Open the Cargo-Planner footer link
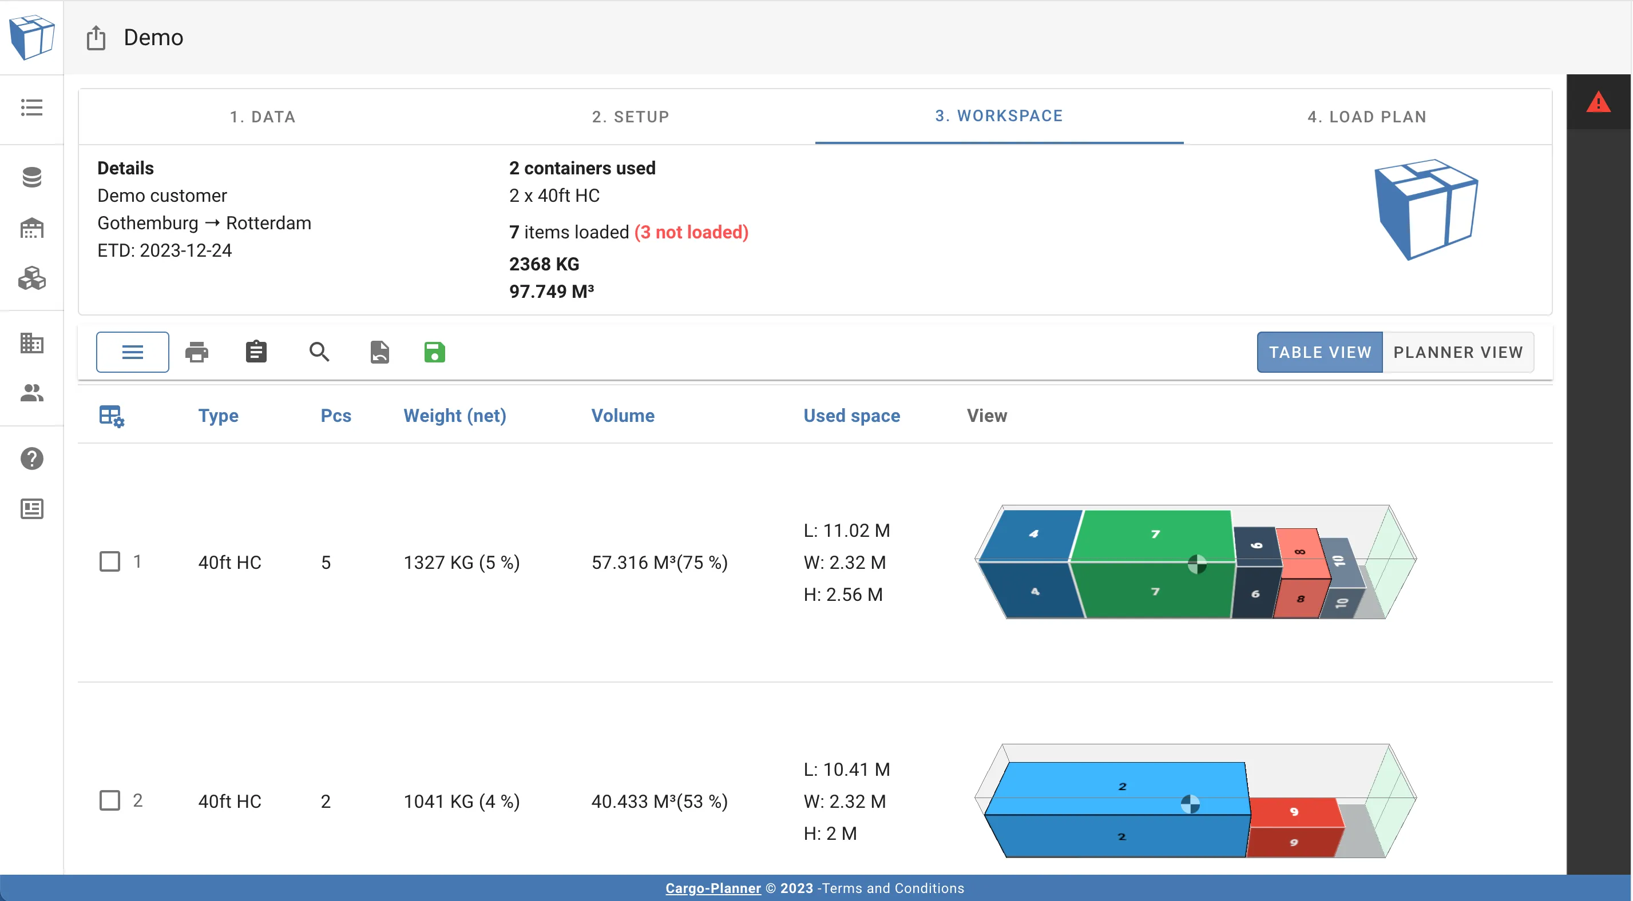1633x901 pixels. tap(712, 888)
